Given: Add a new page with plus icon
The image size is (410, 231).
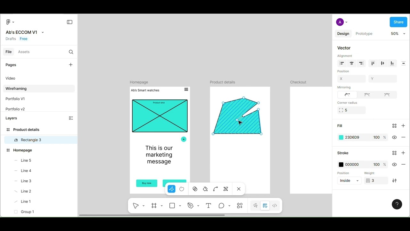Looking at the screenshot, I should point(70,65).
